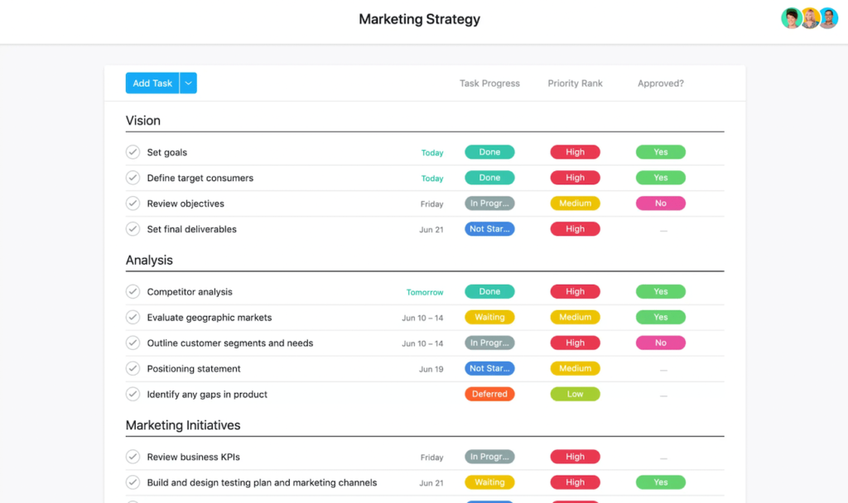Open the leftmost teammate avatar
Viewport: 848px width, 503px height.
click(791, 17)
